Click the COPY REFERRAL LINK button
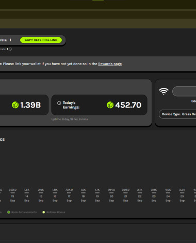This screenshot has width=196, height=243. (41, 40)
